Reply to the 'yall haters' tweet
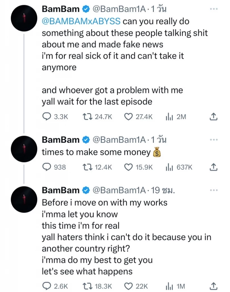 pyautogui.click(x=46, y=286)
